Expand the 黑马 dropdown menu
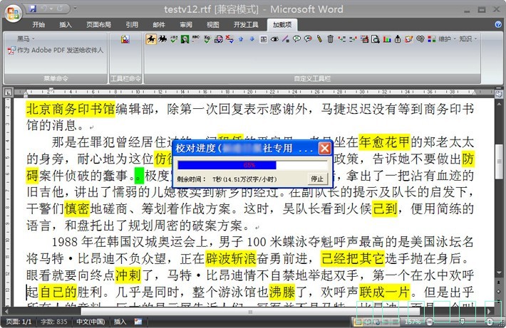Image resolution: width=506 pixels, height=328 pixels. point(25,39)
